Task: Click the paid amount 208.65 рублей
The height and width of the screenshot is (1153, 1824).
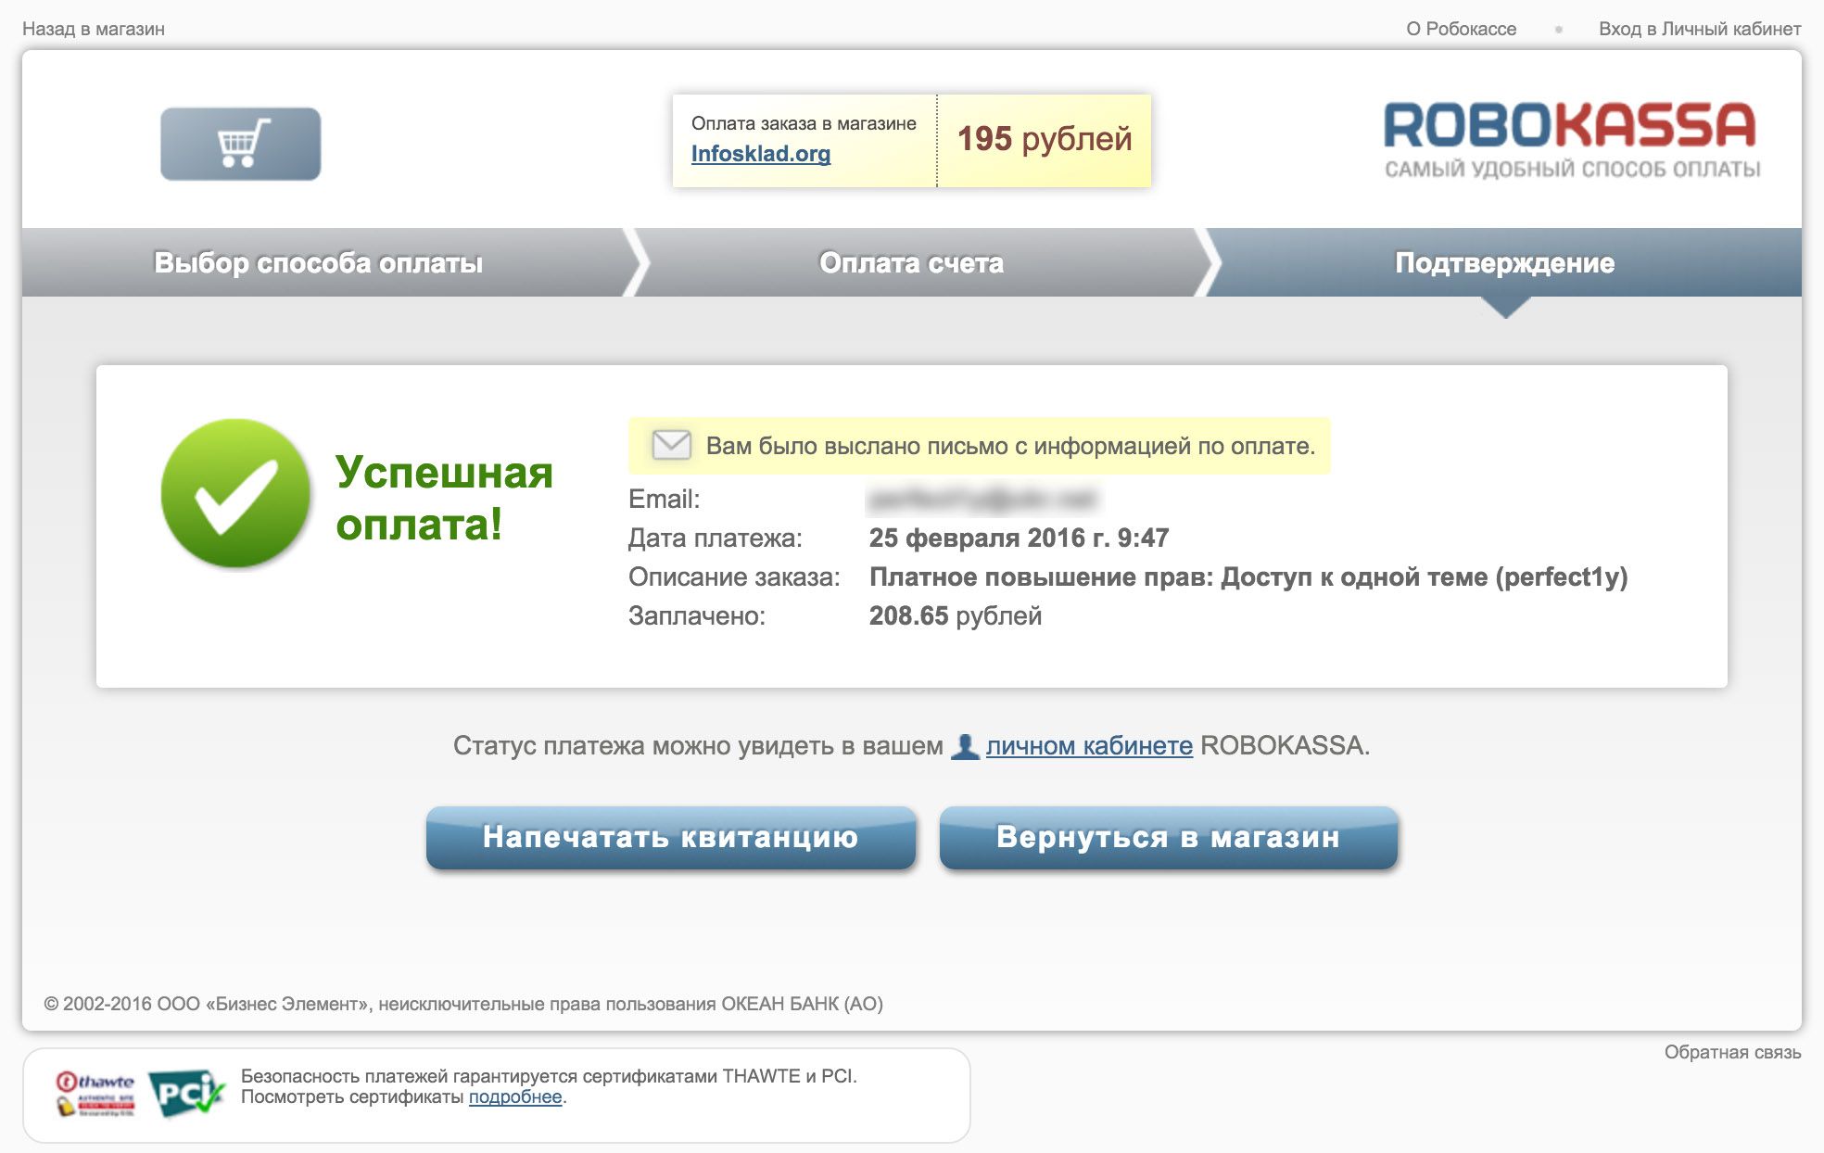Action: pos(956,616)
